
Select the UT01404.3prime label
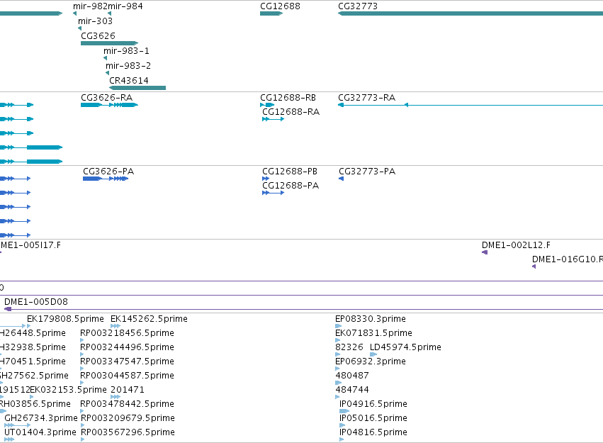[x=40, y=432]
